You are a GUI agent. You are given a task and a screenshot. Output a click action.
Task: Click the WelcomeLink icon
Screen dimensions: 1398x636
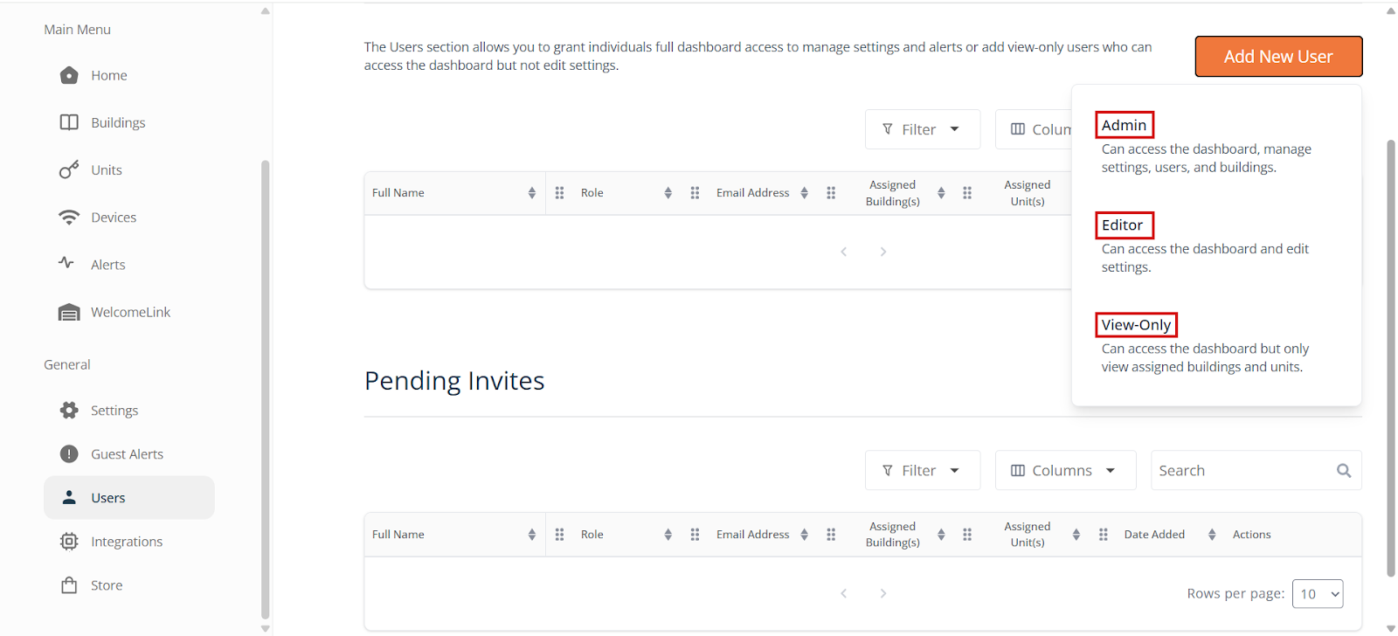click(x=69, y=313)
